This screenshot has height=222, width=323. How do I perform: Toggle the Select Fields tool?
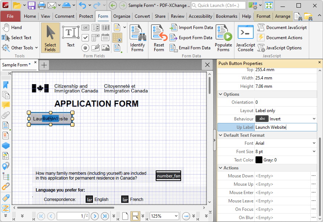pos(50,38)
